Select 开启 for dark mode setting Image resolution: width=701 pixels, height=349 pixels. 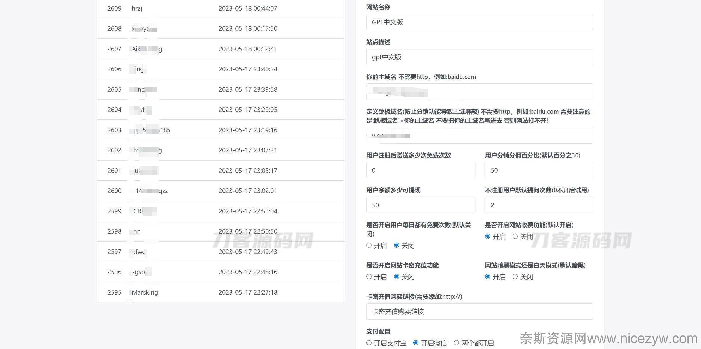click(488, 277)
